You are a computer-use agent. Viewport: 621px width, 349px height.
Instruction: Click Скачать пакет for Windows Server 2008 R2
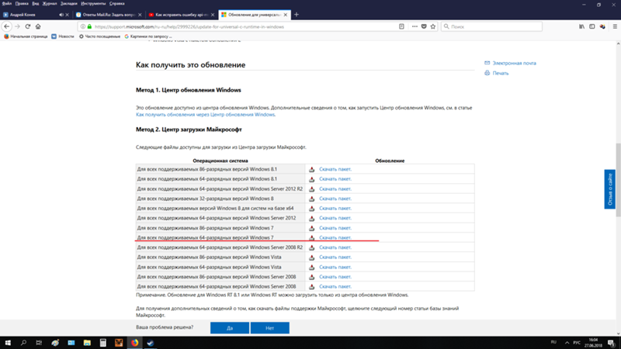335,247
